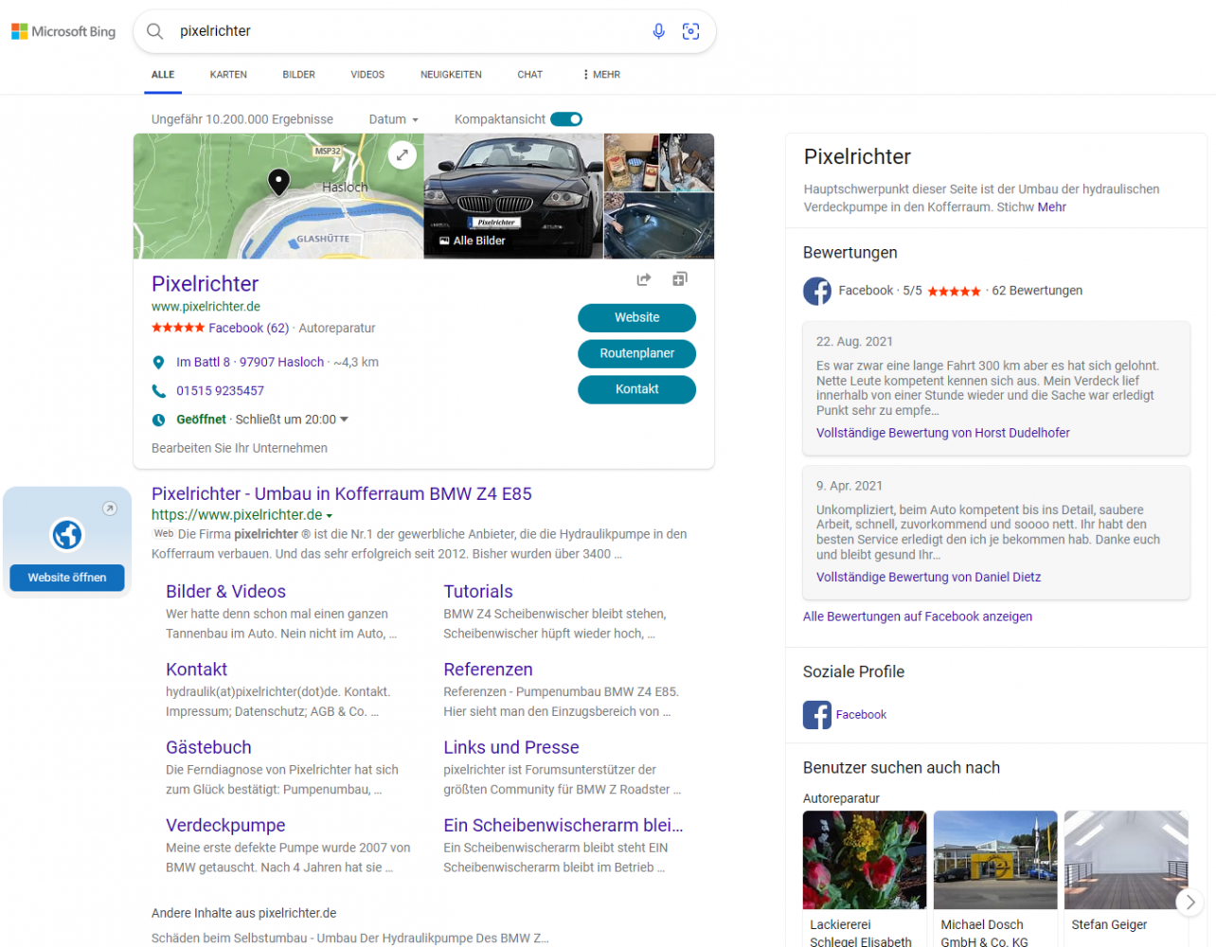Click the Hasloch map preview
This screenshot has height=947, width=1216.
pos(278,196)
